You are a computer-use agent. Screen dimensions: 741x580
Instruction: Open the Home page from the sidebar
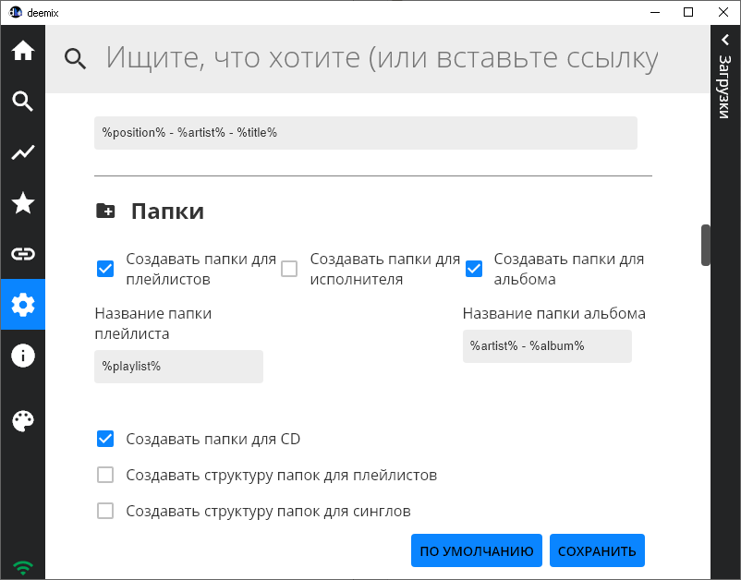tap(22, 52)
